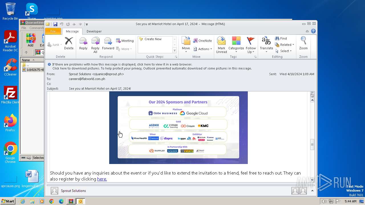Open the Zoom dialog
The height and width of the screenshot is (205, 365).
(x=303, y=44)
